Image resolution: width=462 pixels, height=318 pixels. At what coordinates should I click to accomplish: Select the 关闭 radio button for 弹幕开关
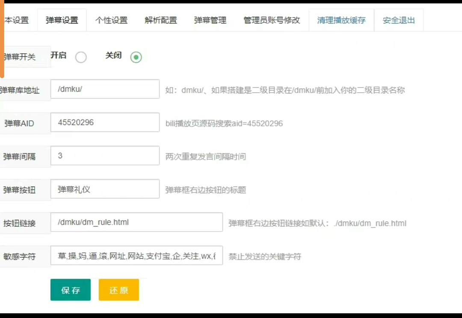click(136, 57)
